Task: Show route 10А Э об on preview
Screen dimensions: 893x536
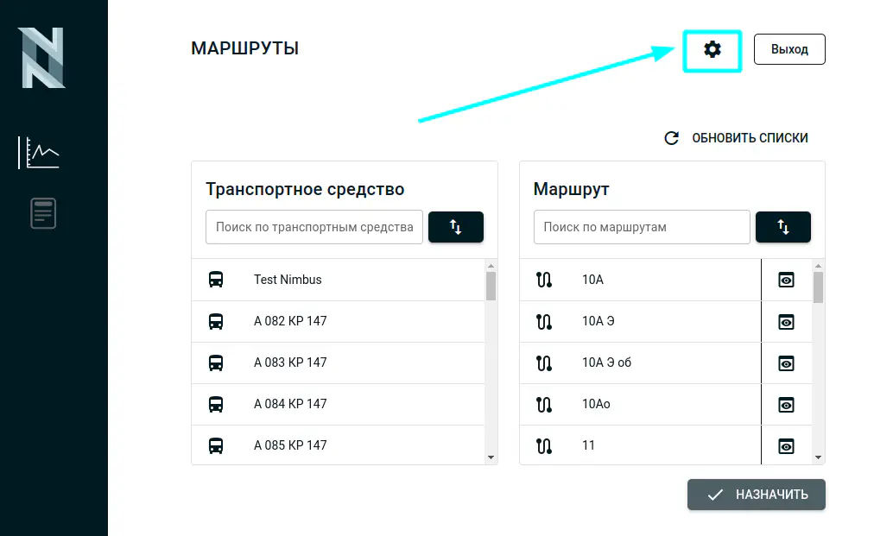Action: pyautogui.click(x=786, y=363)
